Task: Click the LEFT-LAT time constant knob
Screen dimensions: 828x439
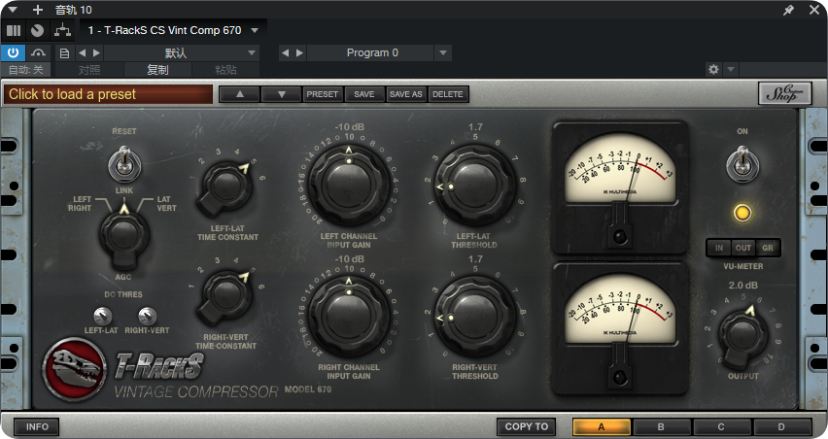Action: 226,186
